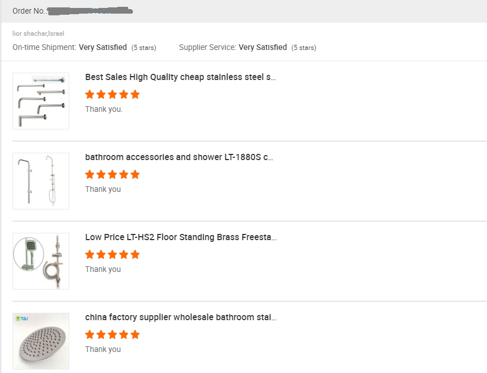Open 'bathroom accessories and shower LT-1880S' title
This screenshot has width=487, height=373.
coord(179,157)
